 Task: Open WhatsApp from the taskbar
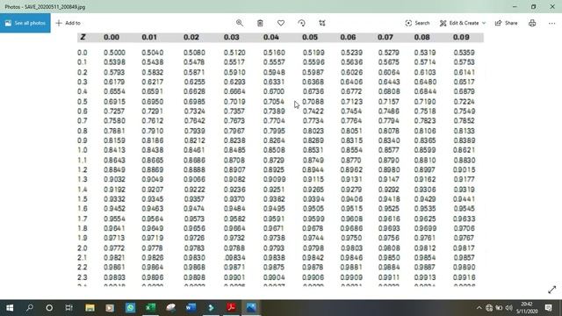click(130, 308)
